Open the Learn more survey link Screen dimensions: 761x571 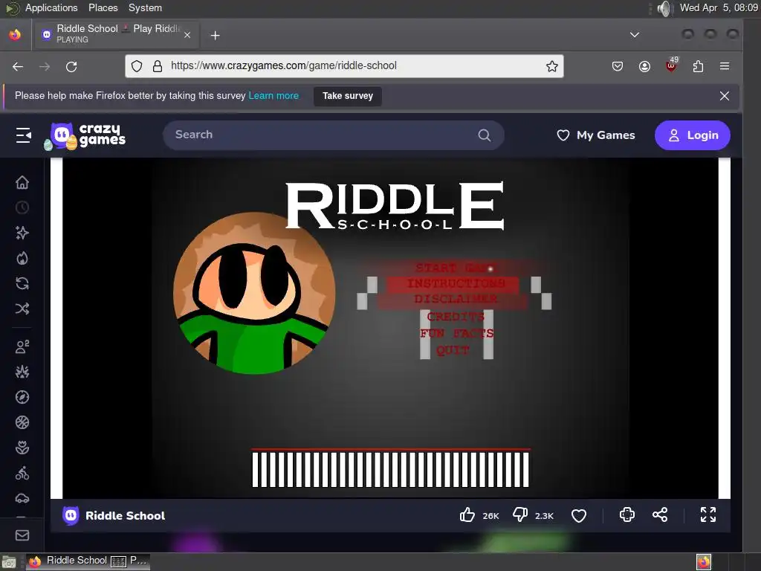[x=273, y=96]
